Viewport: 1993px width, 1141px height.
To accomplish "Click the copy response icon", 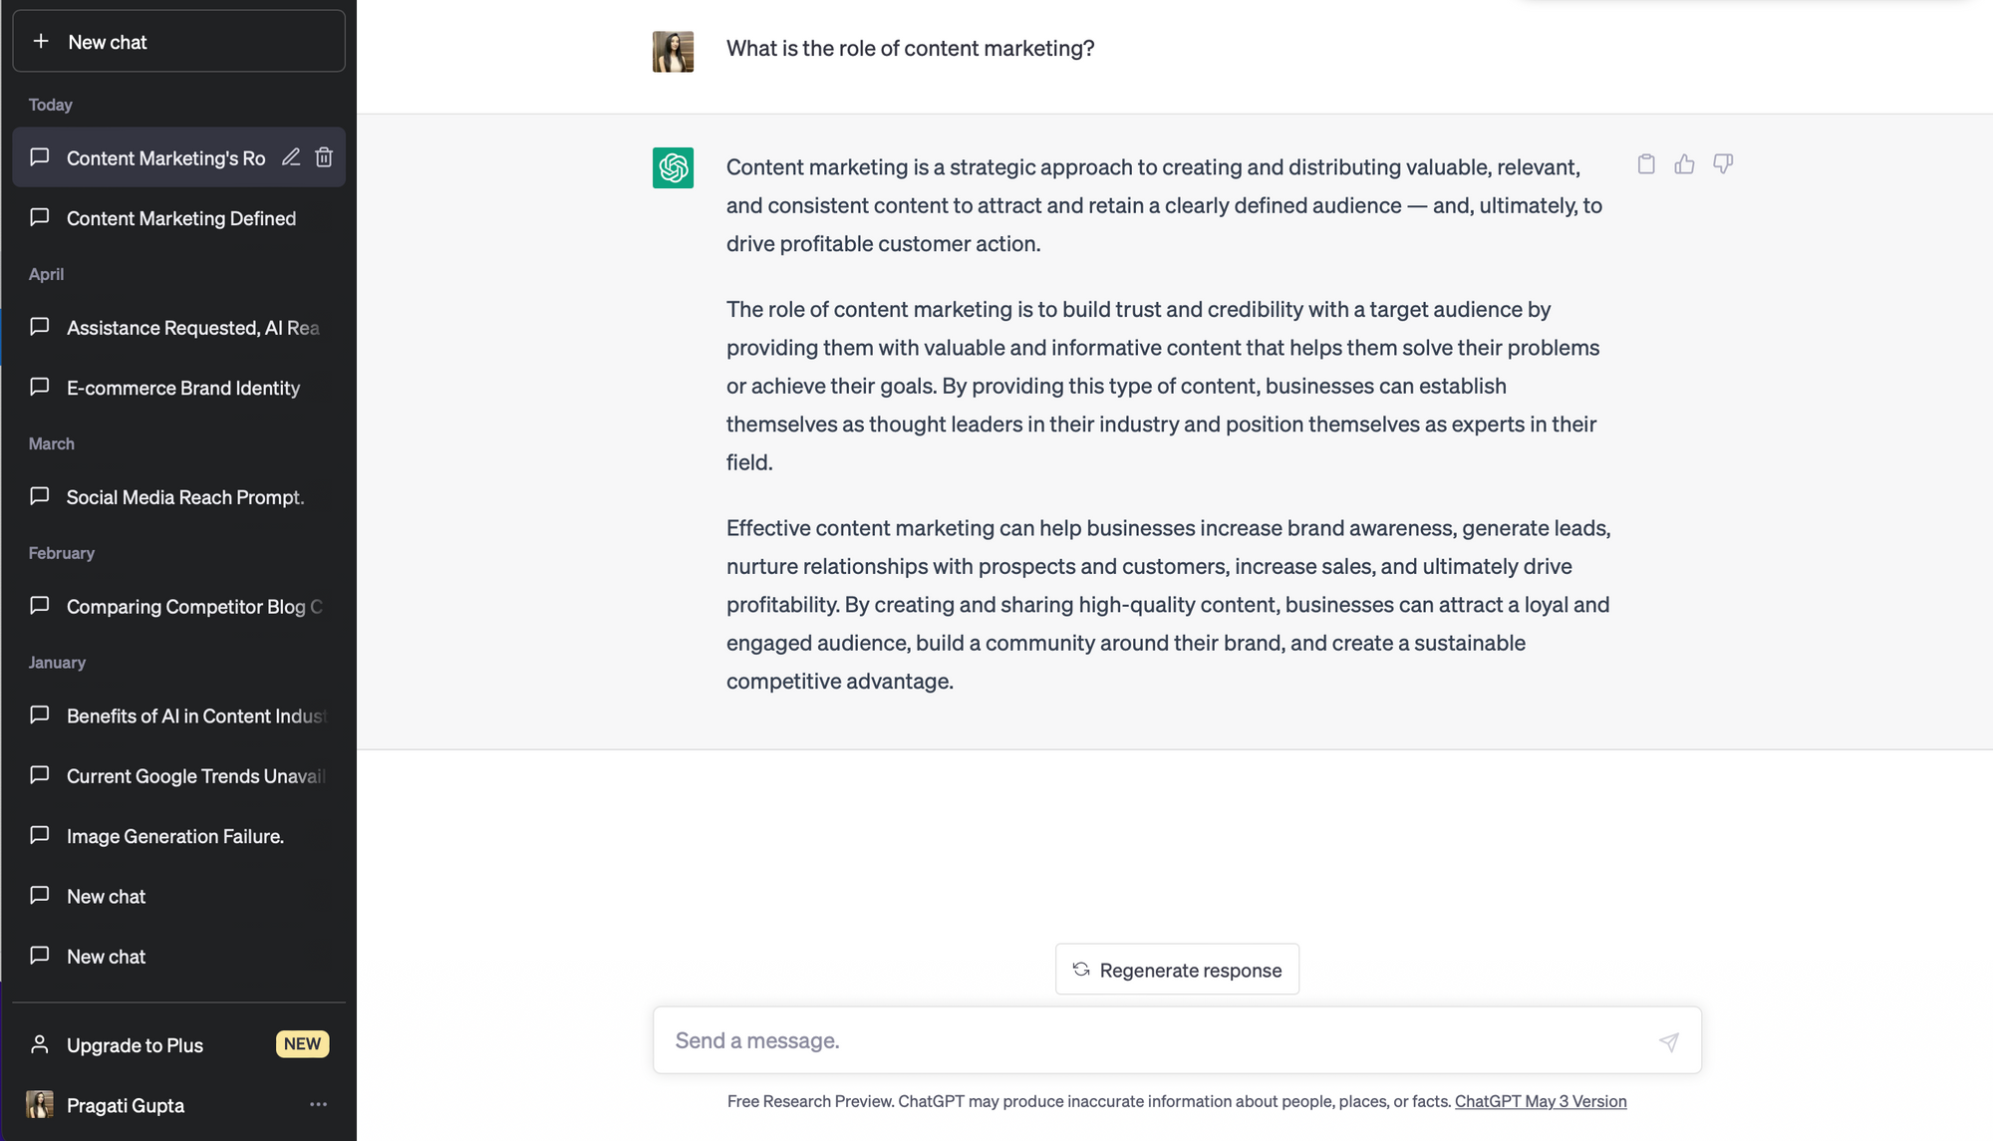I will [1645, 162].
